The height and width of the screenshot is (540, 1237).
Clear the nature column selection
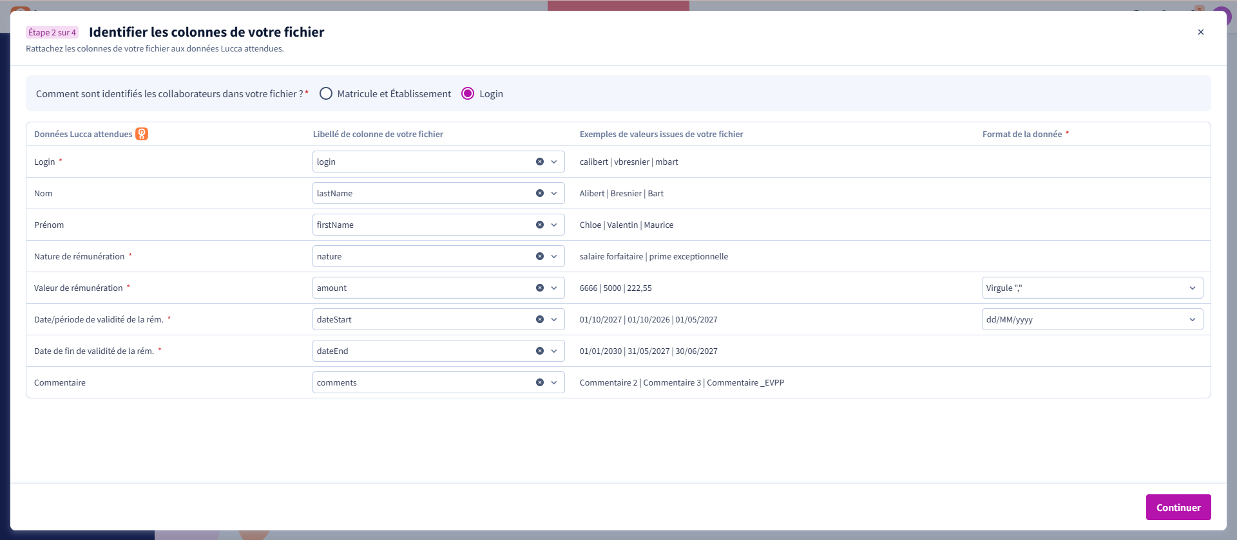coord(540,256)
